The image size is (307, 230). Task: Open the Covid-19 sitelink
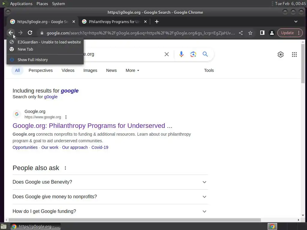[x=100, y=147]
